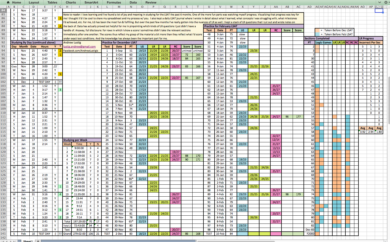Click the Total time cell 197:29:00
The width and height of the screenshot is (390, 242).
tap(79, 221)
